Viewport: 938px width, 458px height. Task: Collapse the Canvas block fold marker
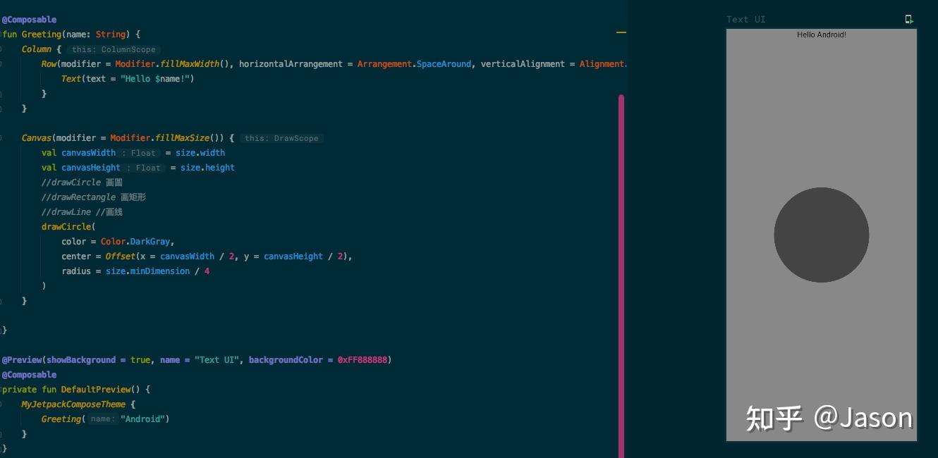tap(1, 138)
